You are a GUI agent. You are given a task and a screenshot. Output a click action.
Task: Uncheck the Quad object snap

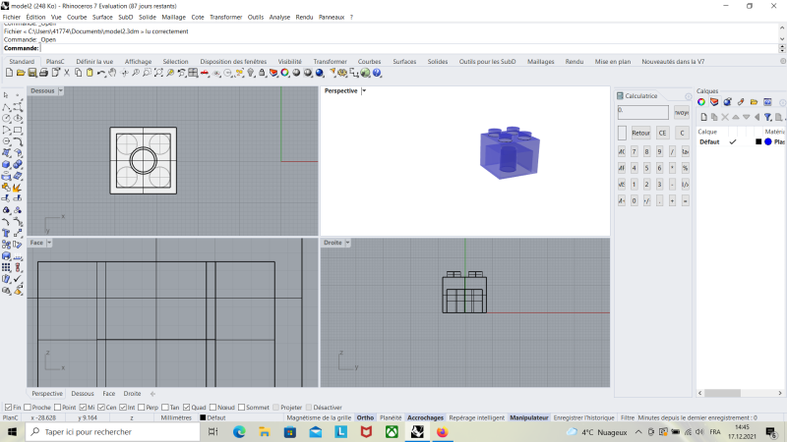[x=187, y=407]
